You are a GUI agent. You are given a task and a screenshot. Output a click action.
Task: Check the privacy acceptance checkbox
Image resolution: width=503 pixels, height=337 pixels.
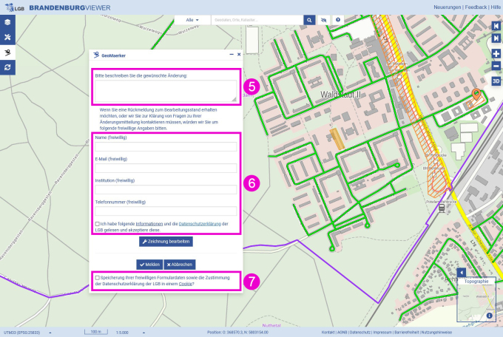click(x=97, y=224)
